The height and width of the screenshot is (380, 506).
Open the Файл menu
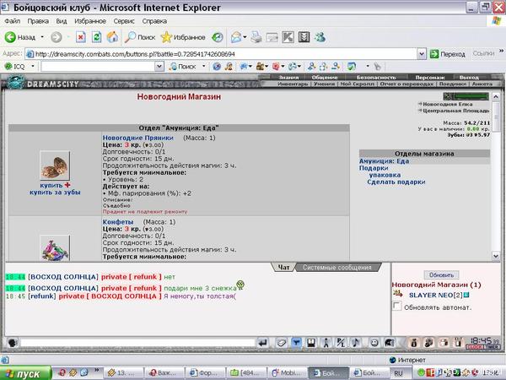(13, 21)
